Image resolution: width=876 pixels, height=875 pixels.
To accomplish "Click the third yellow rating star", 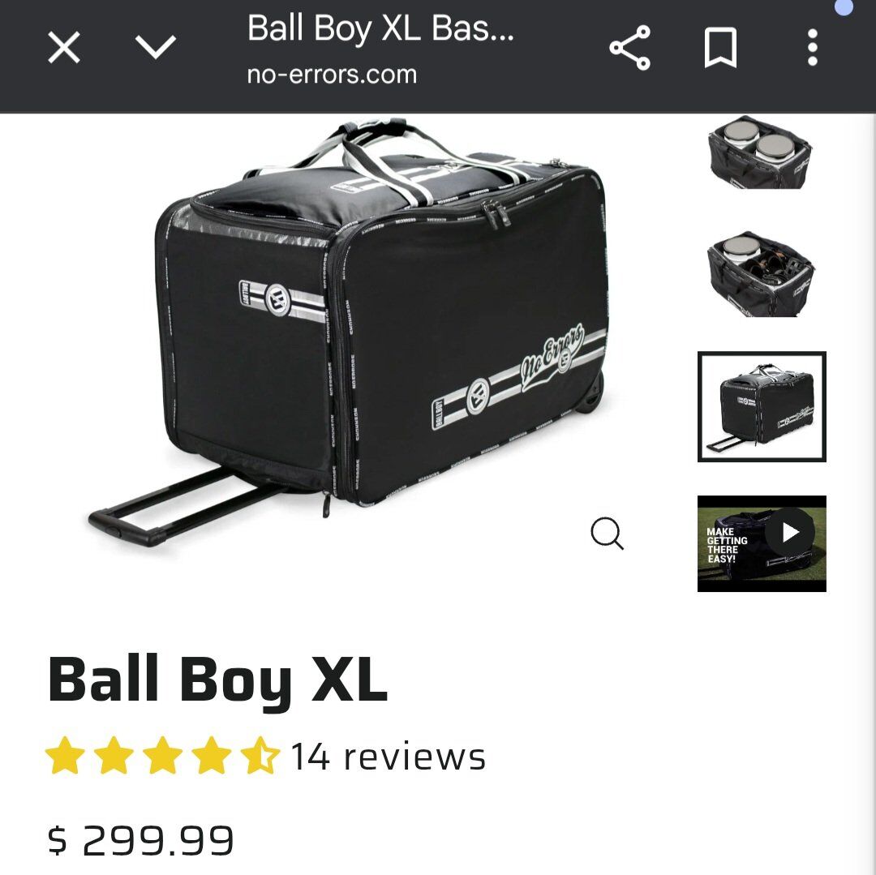I will 162,756.
